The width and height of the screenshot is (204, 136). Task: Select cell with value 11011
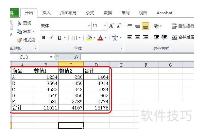(x=46, y=107)
